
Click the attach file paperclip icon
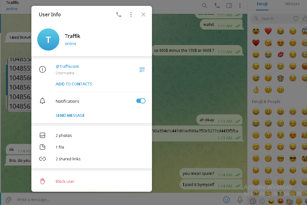pyautogui.click(x=8, y=200)
